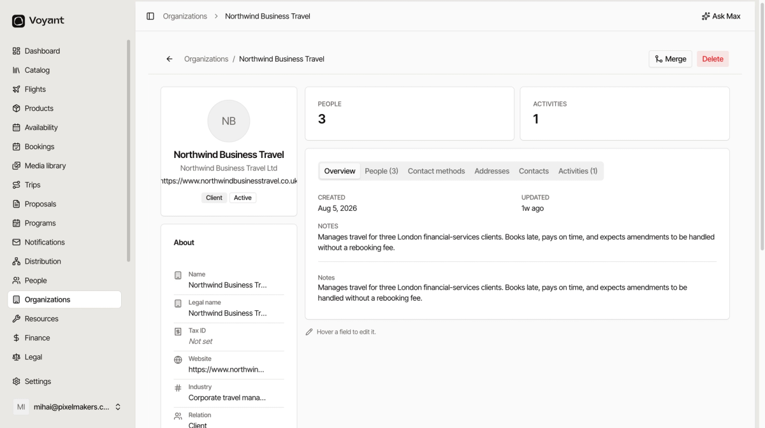This screenshot has width=765, height=428.
Task: Click the 'Aug 5, 2026' created date
Action: tap(337, 208)
